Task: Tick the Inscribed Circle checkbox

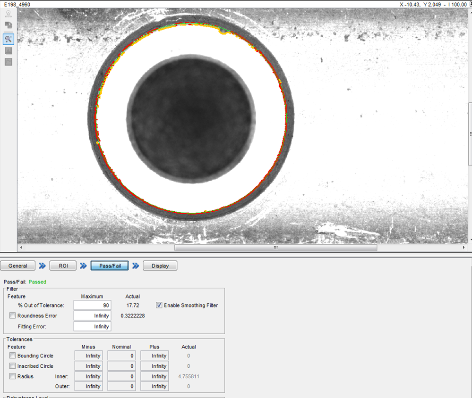Action: point(13,366)
